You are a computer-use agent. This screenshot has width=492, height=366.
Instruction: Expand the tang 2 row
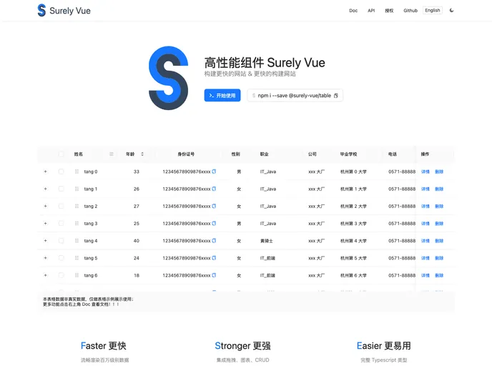[46, 206]
